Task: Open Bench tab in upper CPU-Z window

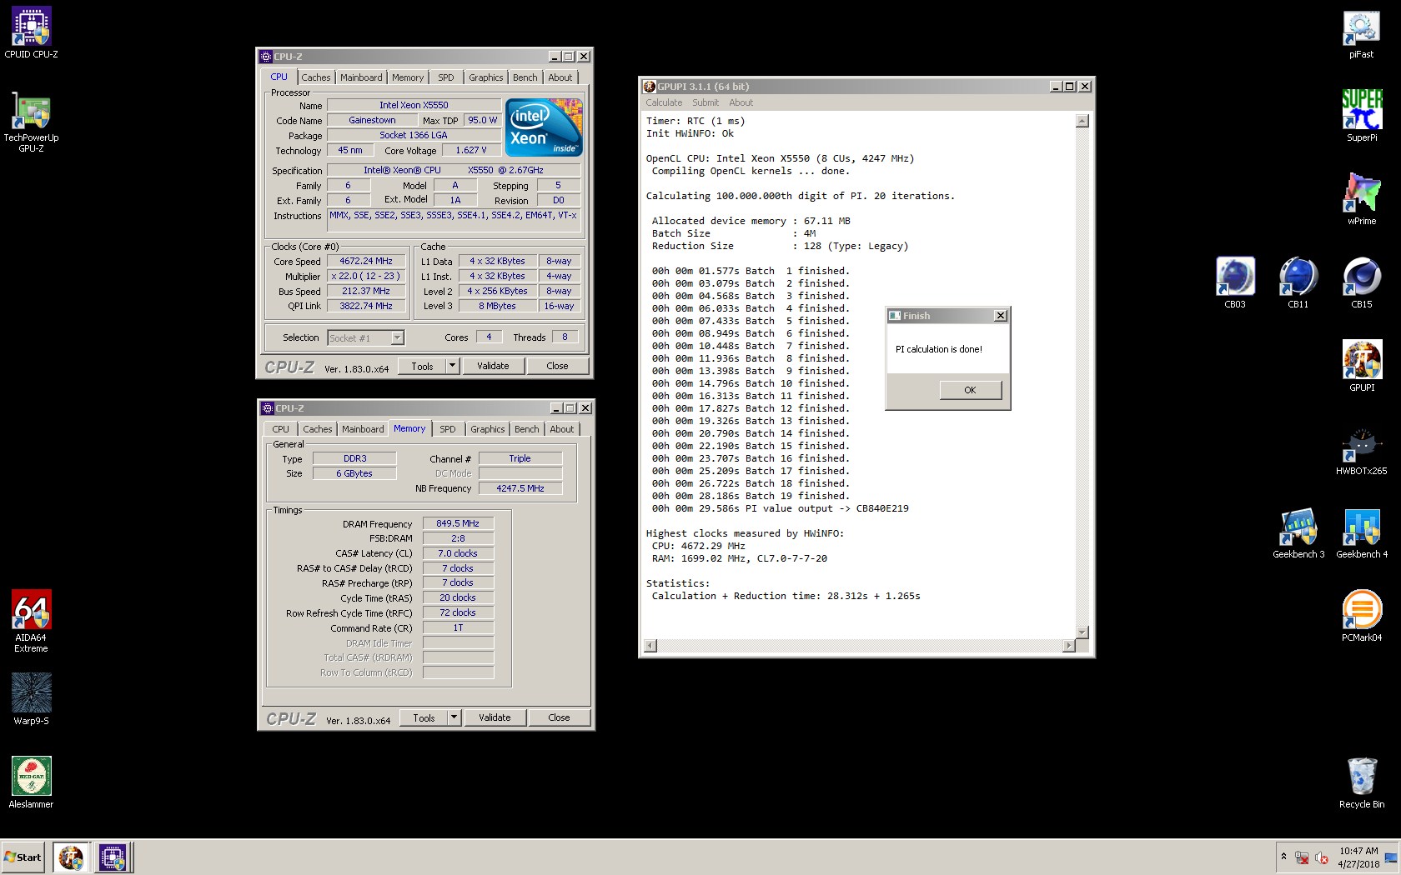Action: click(x=525, y=77)
